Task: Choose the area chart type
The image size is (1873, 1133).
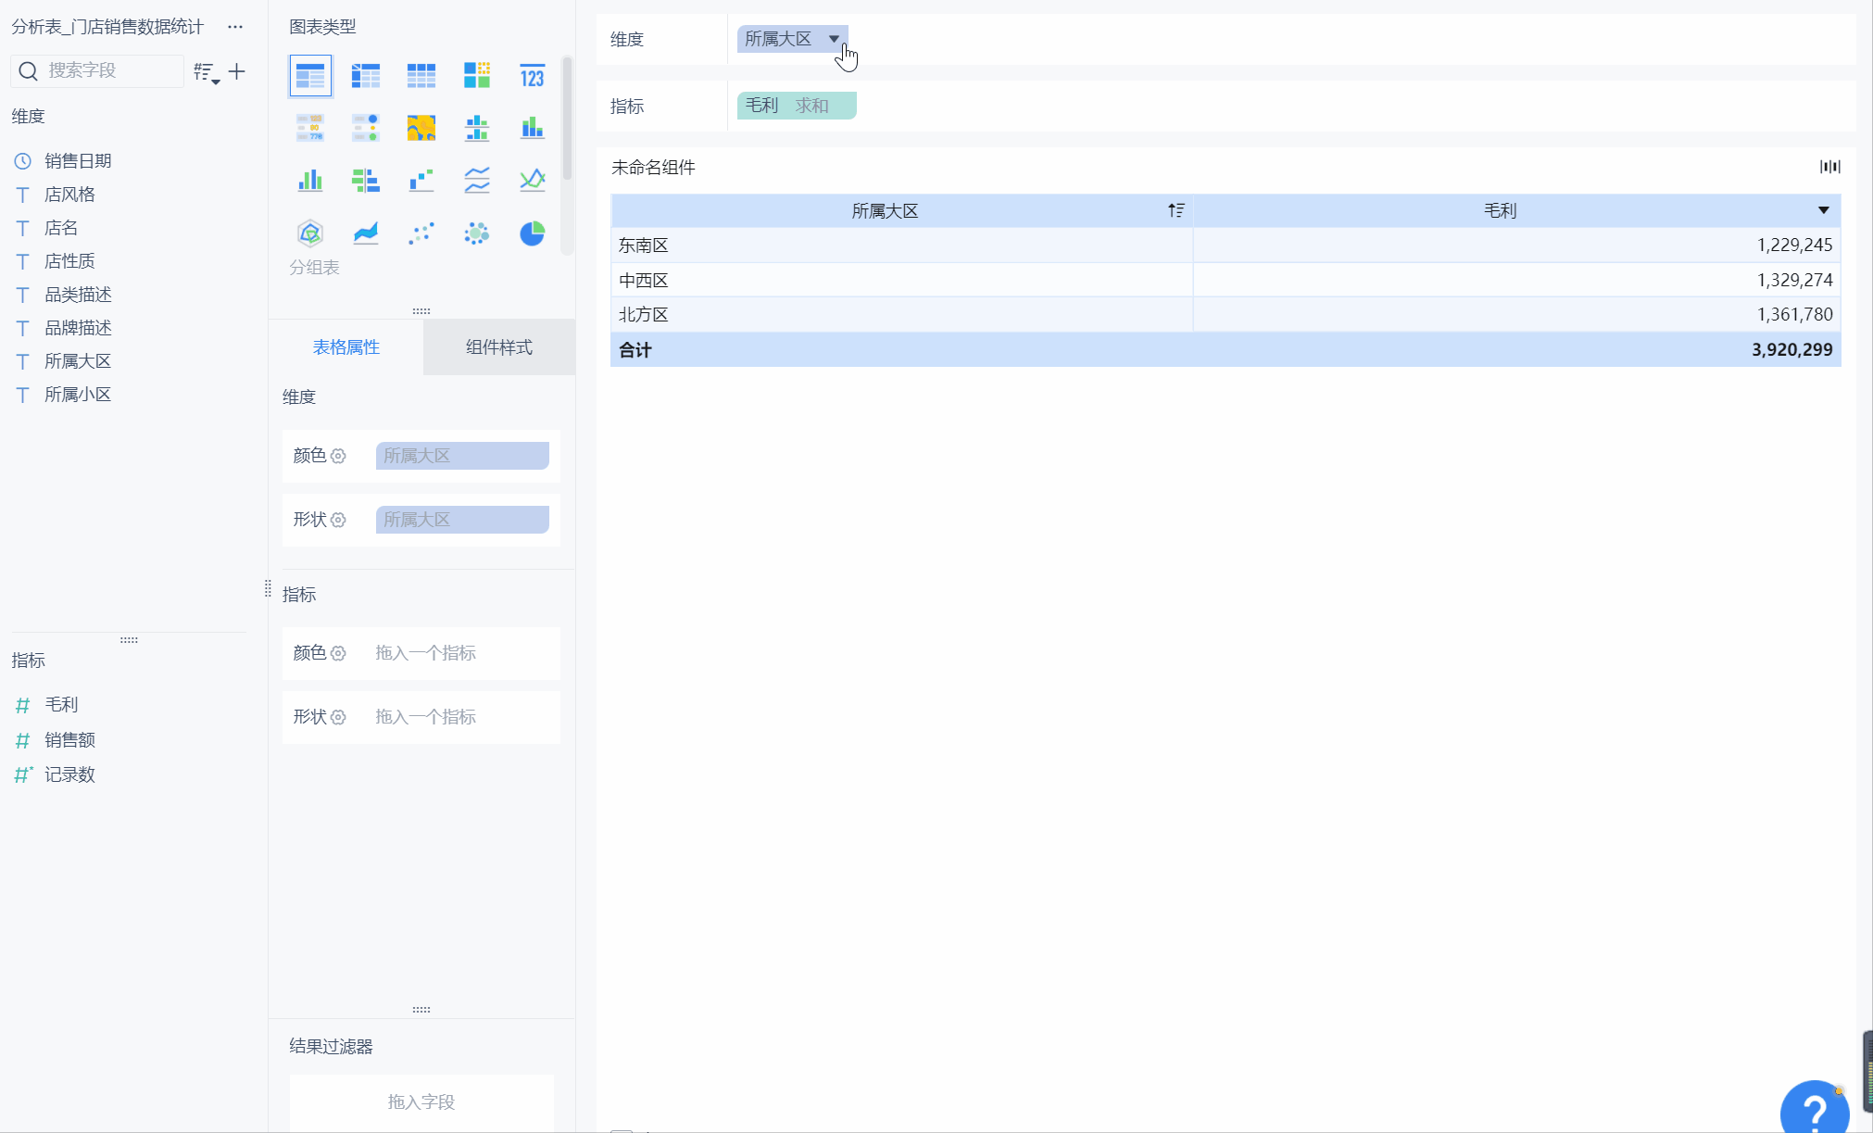Action: [x=366, y=233]
